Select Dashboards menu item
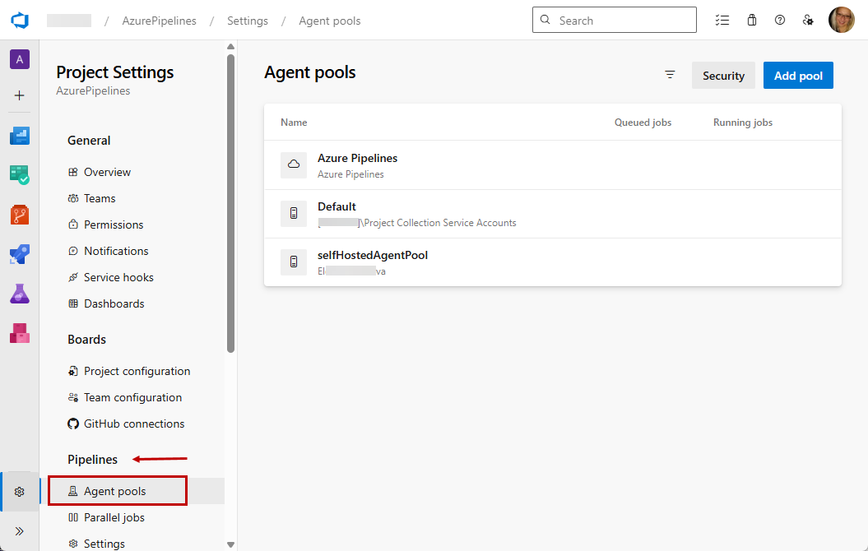Viewport: 868px width, 551px height. pyautogui.click(x=114, y=303)
